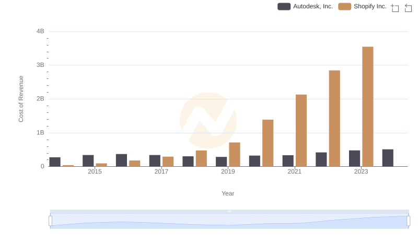Click the Autodesk bar for 2023
The height and width of the screenshot is (241, 418).
pyautogui.click(x=355, y=158)
